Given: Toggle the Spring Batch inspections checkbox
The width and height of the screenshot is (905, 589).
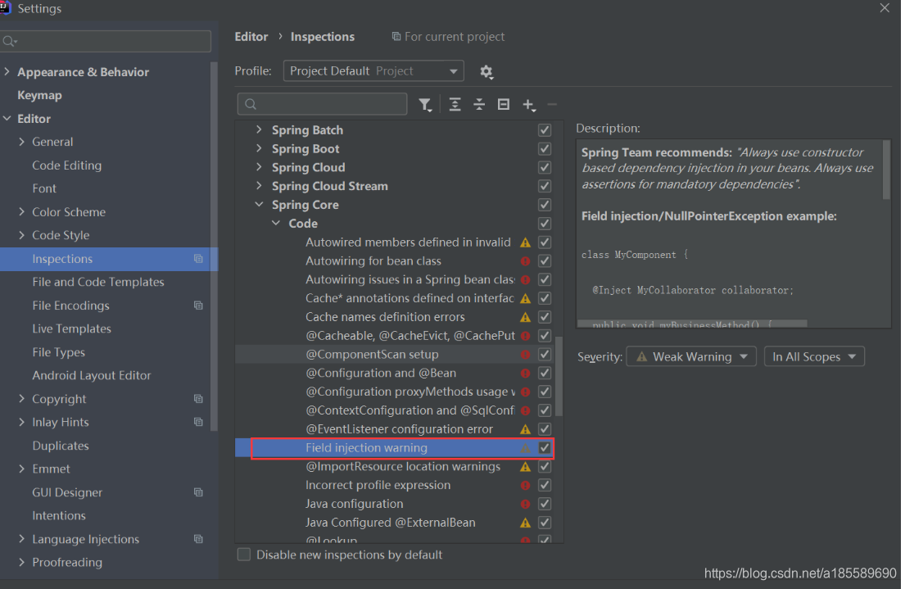Looking at the screenshot, I should click(545, 130).
